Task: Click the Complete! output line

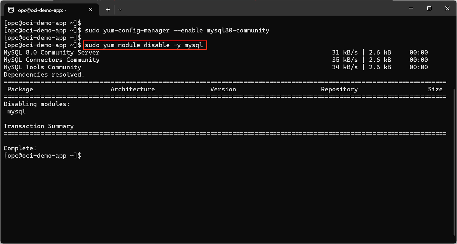Action: pyautogui.click(x=20, y=148)
